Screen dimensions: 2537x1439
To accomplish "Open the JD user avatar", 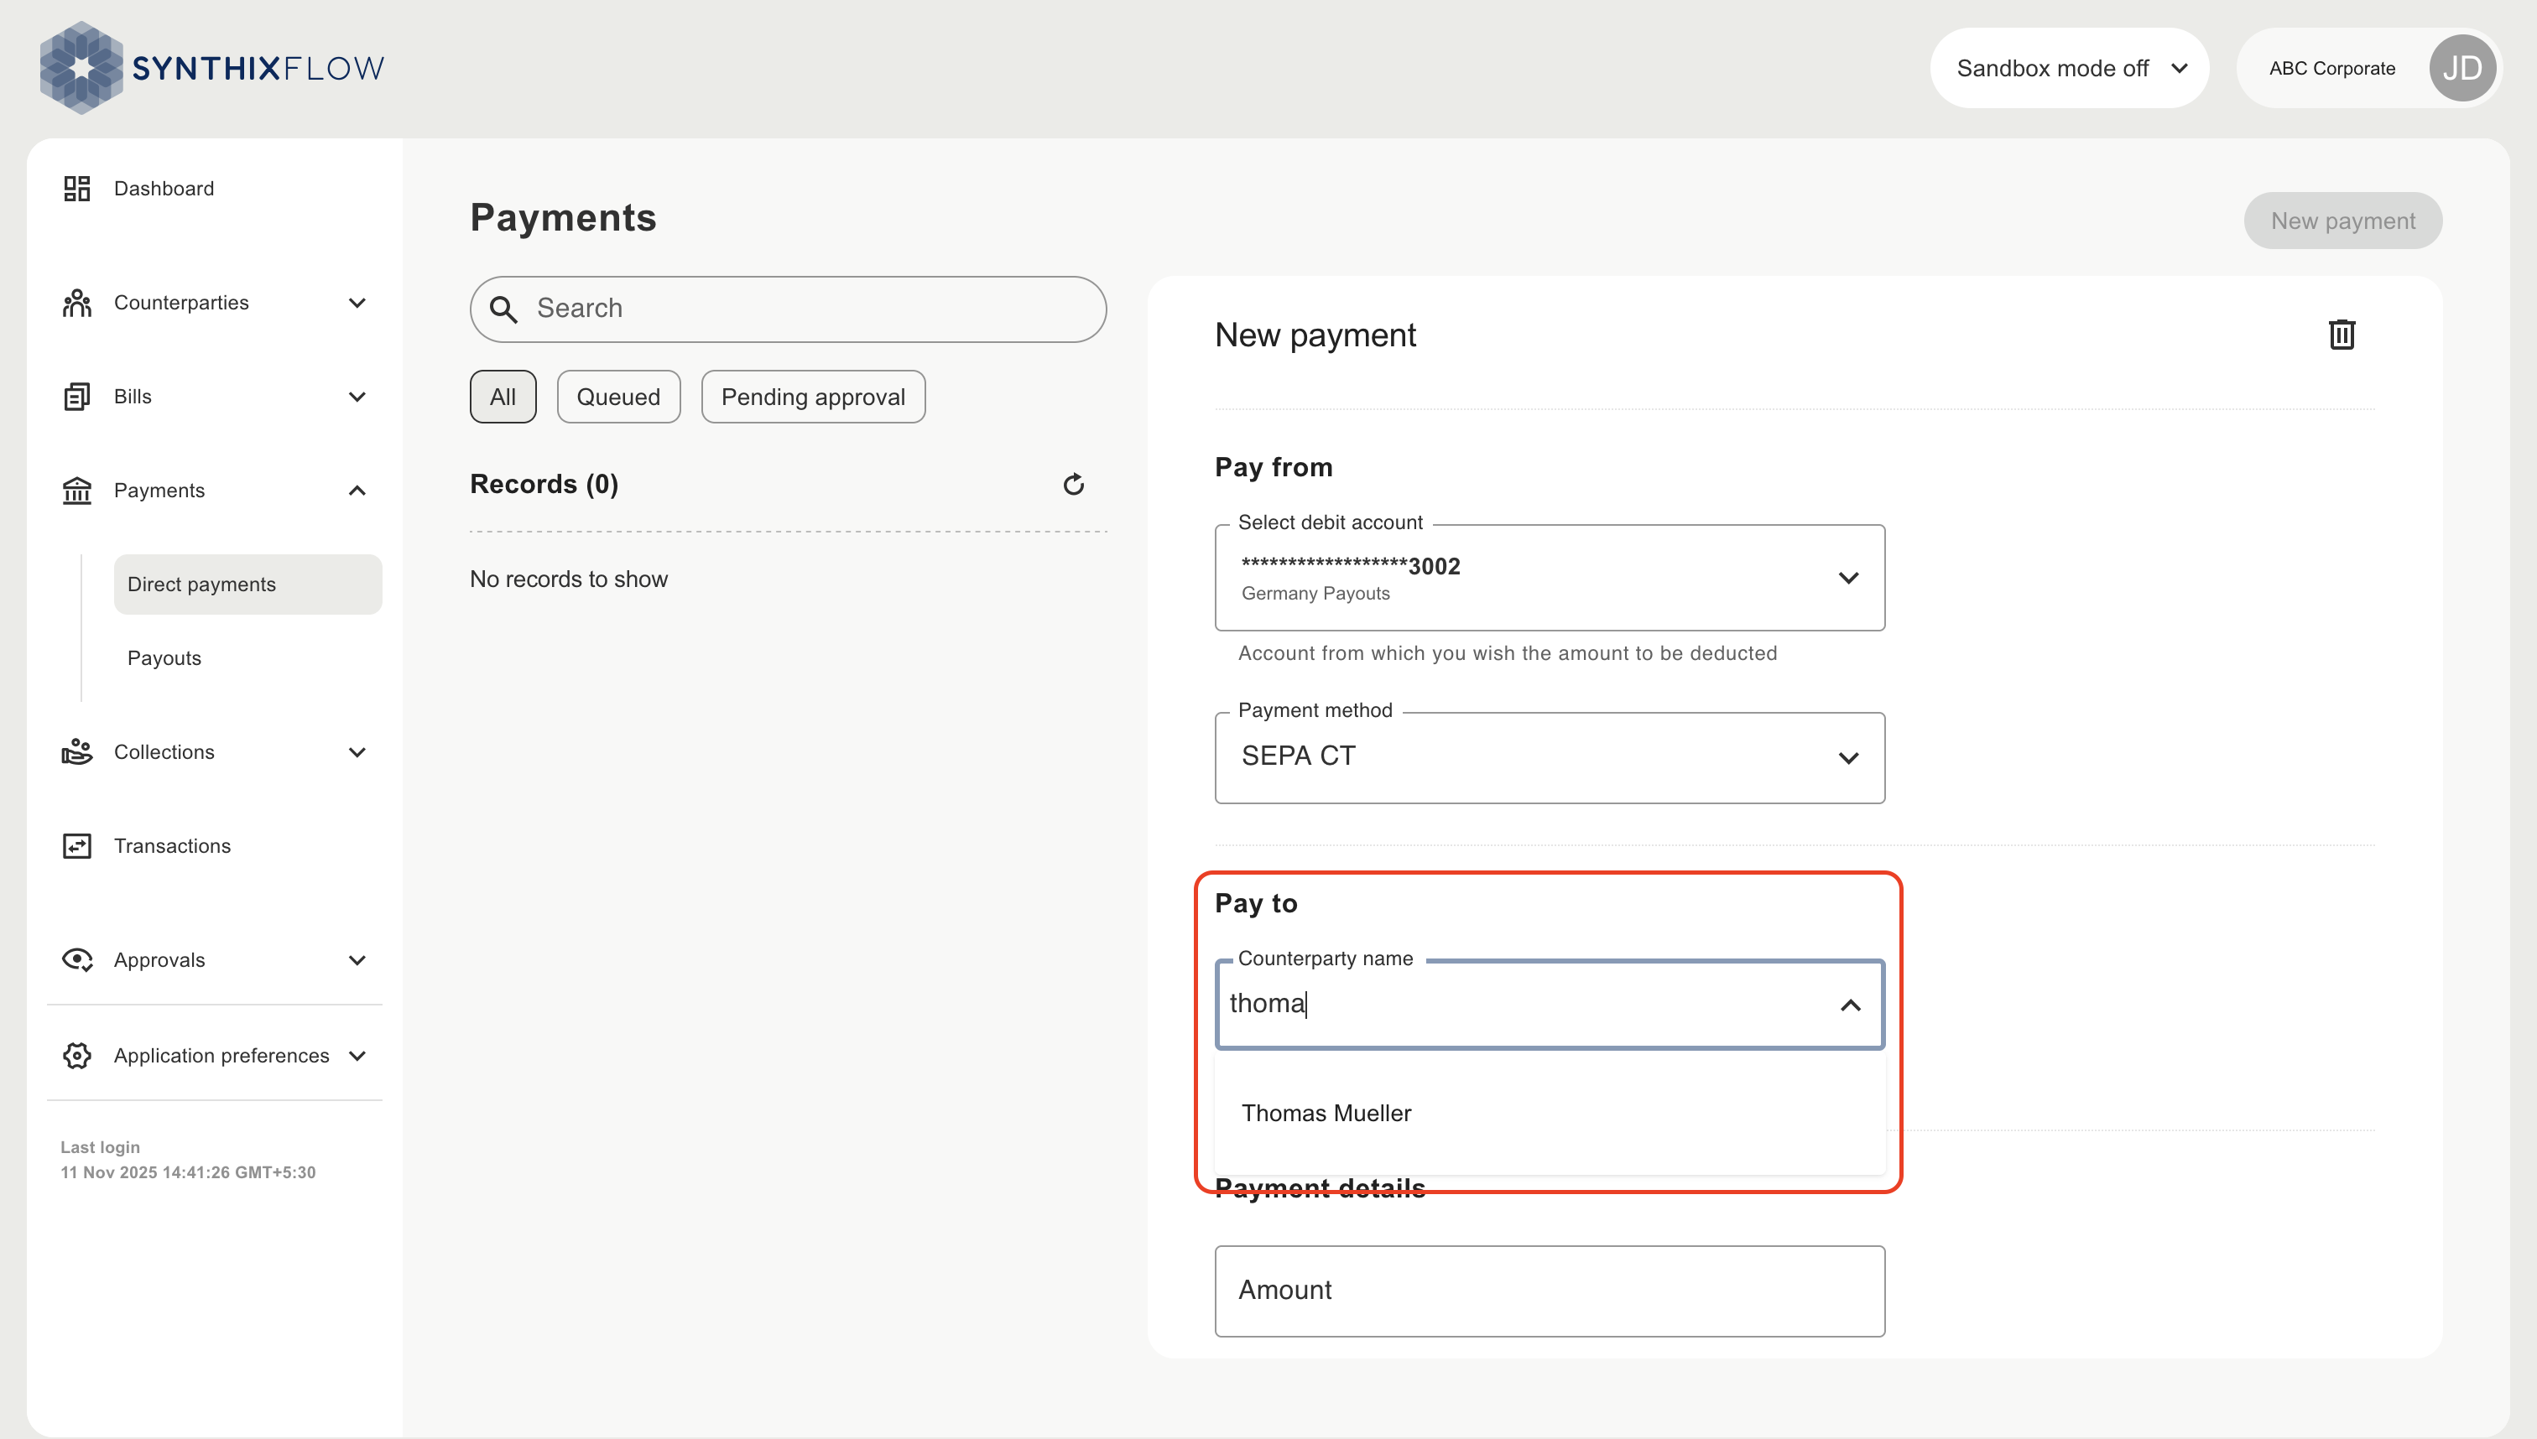I will click(2461, 68).
